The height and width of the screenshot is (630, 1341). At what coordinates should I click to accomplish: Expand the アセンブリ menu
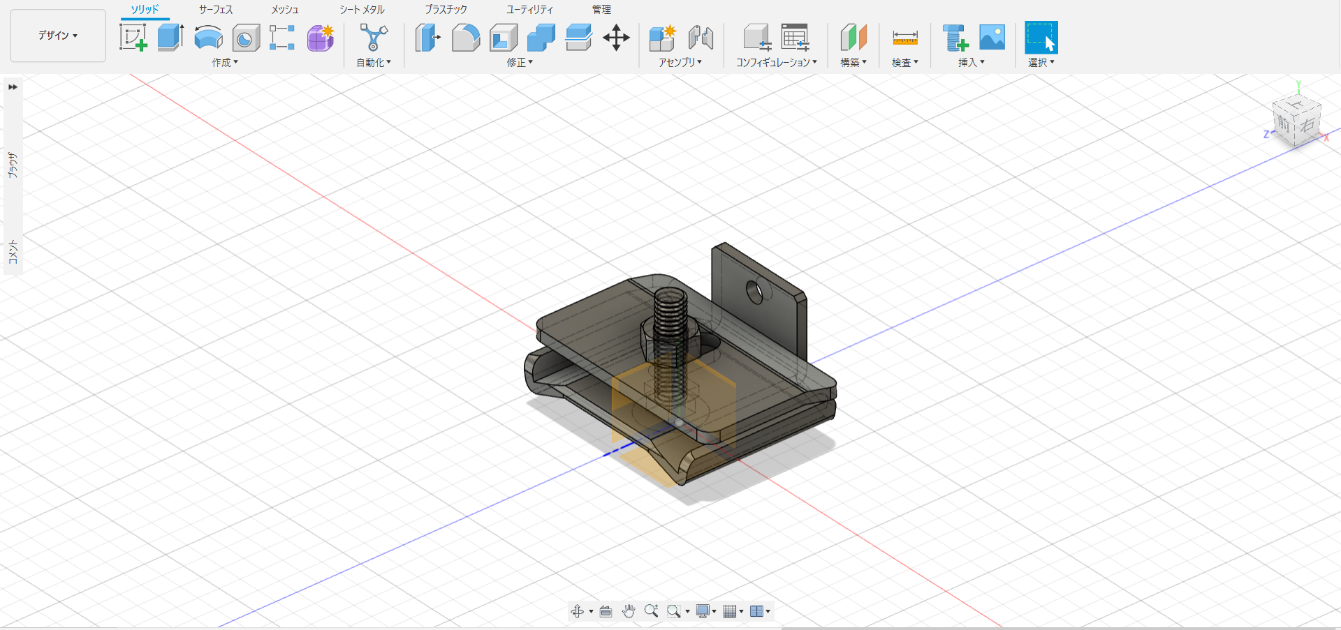pyautogui.click(x=680, y=62)
